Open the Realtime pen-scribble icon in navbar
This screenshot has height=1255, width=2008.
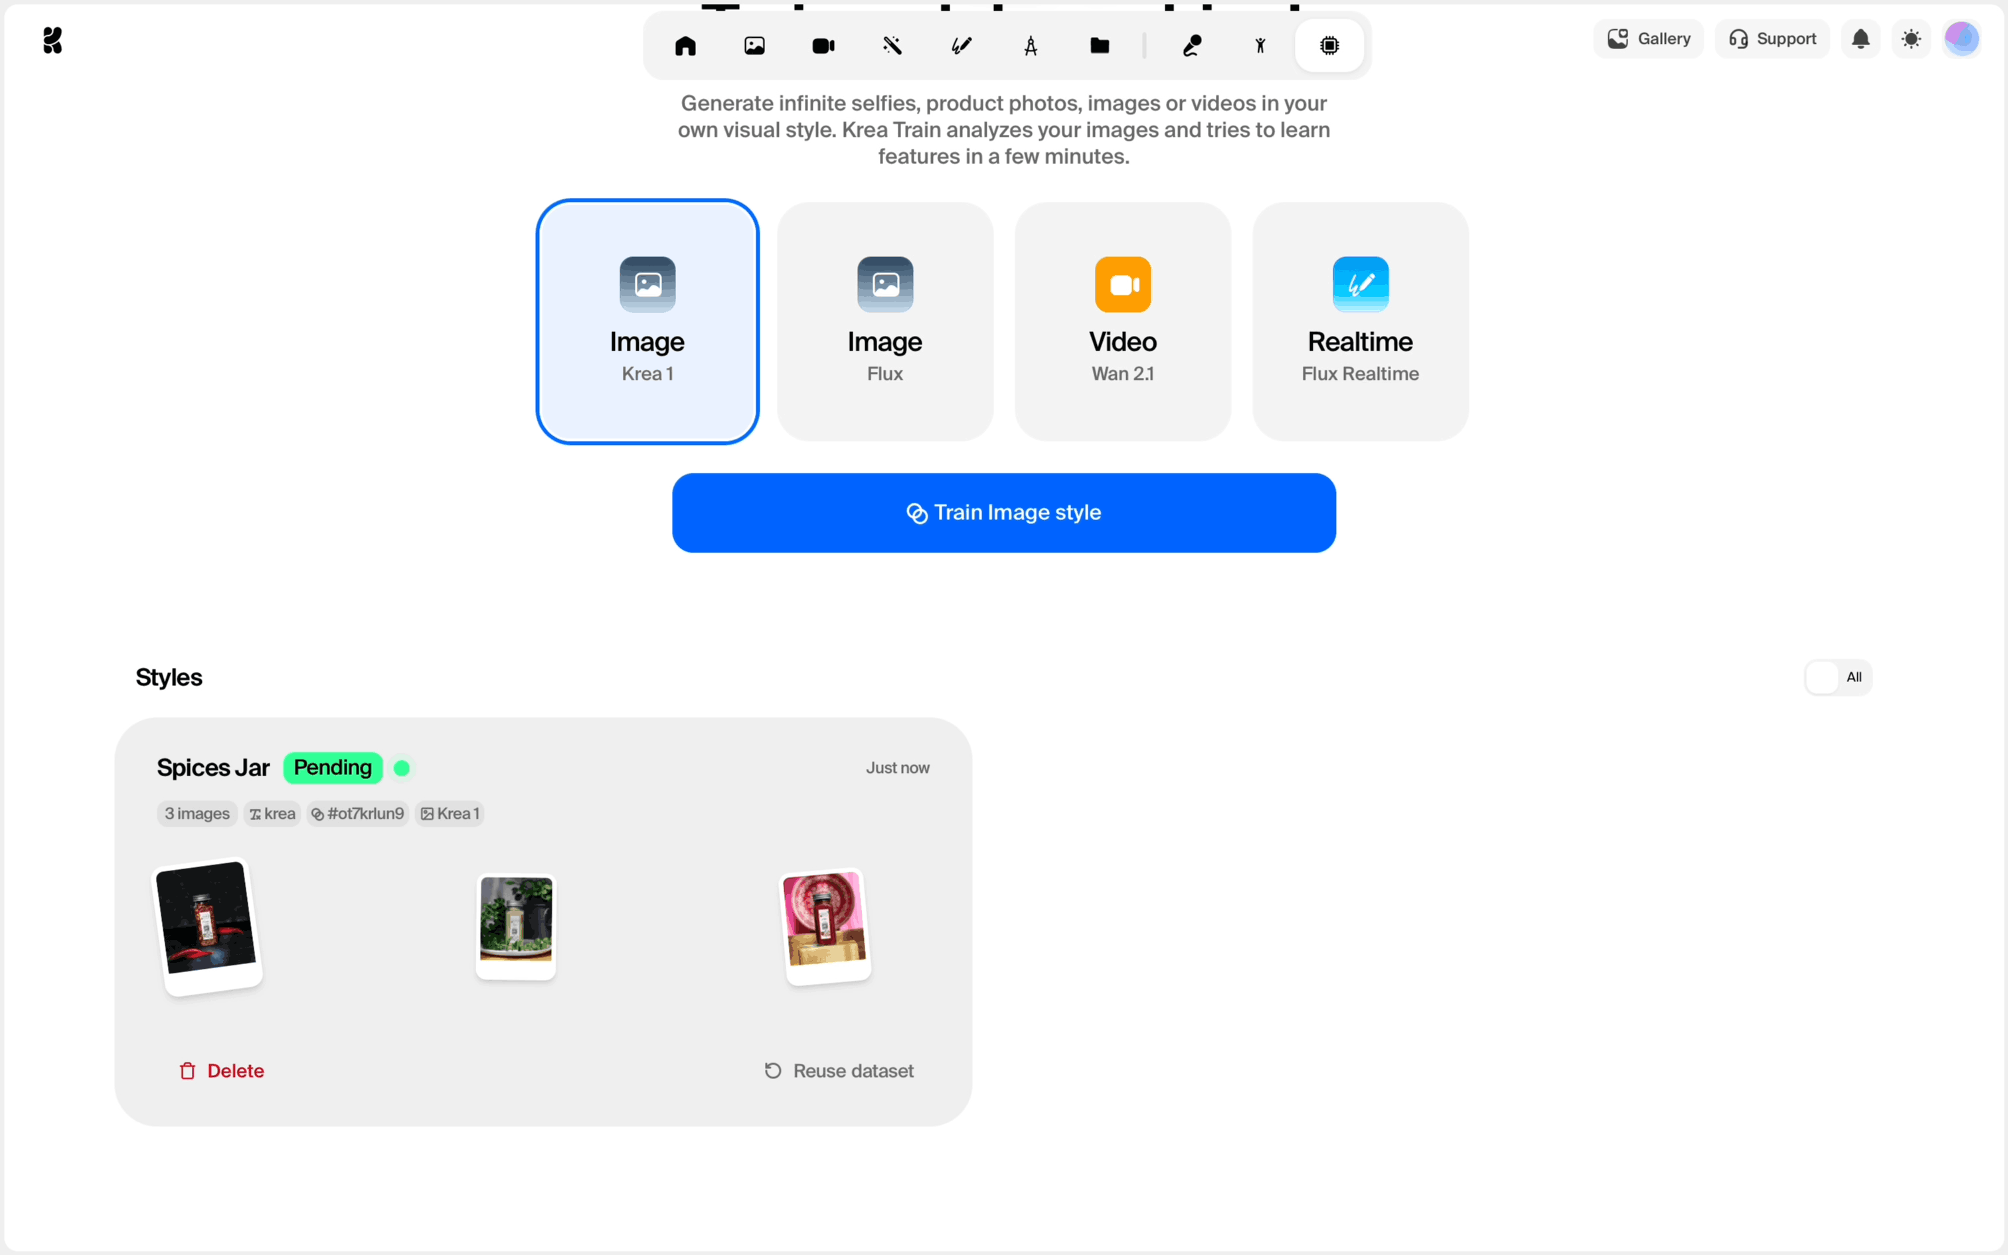(962, 46)
